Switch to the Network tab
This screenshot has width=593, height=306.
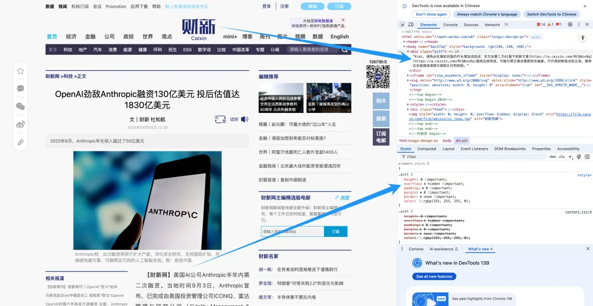point(492,25)
